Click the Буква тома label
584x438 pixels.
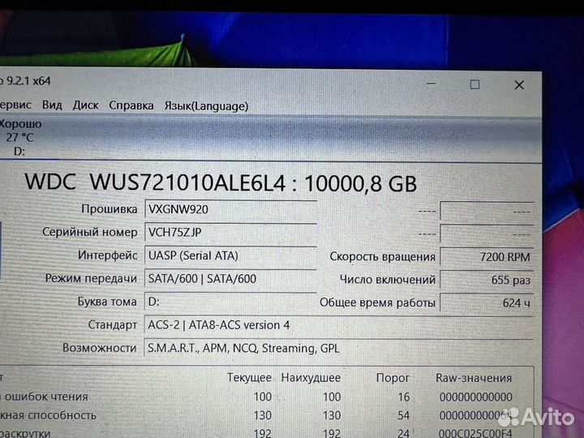[x=107, y=301]
